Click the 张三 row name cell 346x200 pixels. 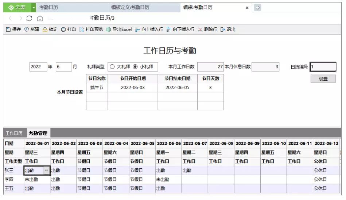pyautogui.click(x=14, y=171)
